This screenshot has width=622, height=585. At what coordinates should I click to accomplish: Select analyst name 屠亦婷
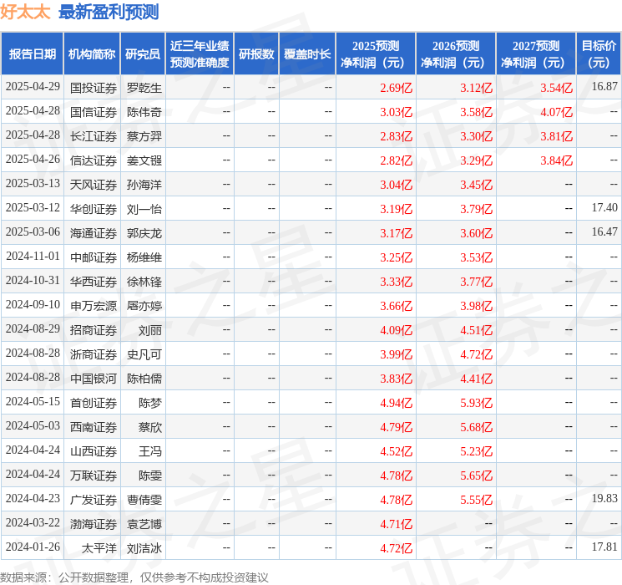click(144, 305)
